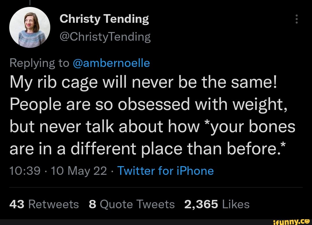View the 43 Retweets list
Screen dimensions: 312x225
tap(44, 204)
